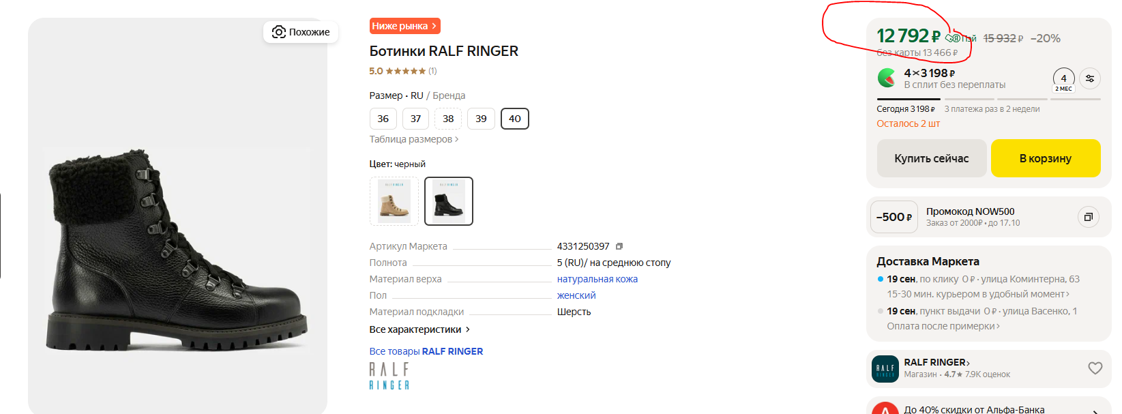Copy promo code NOW500 icon

[1089, 217]
